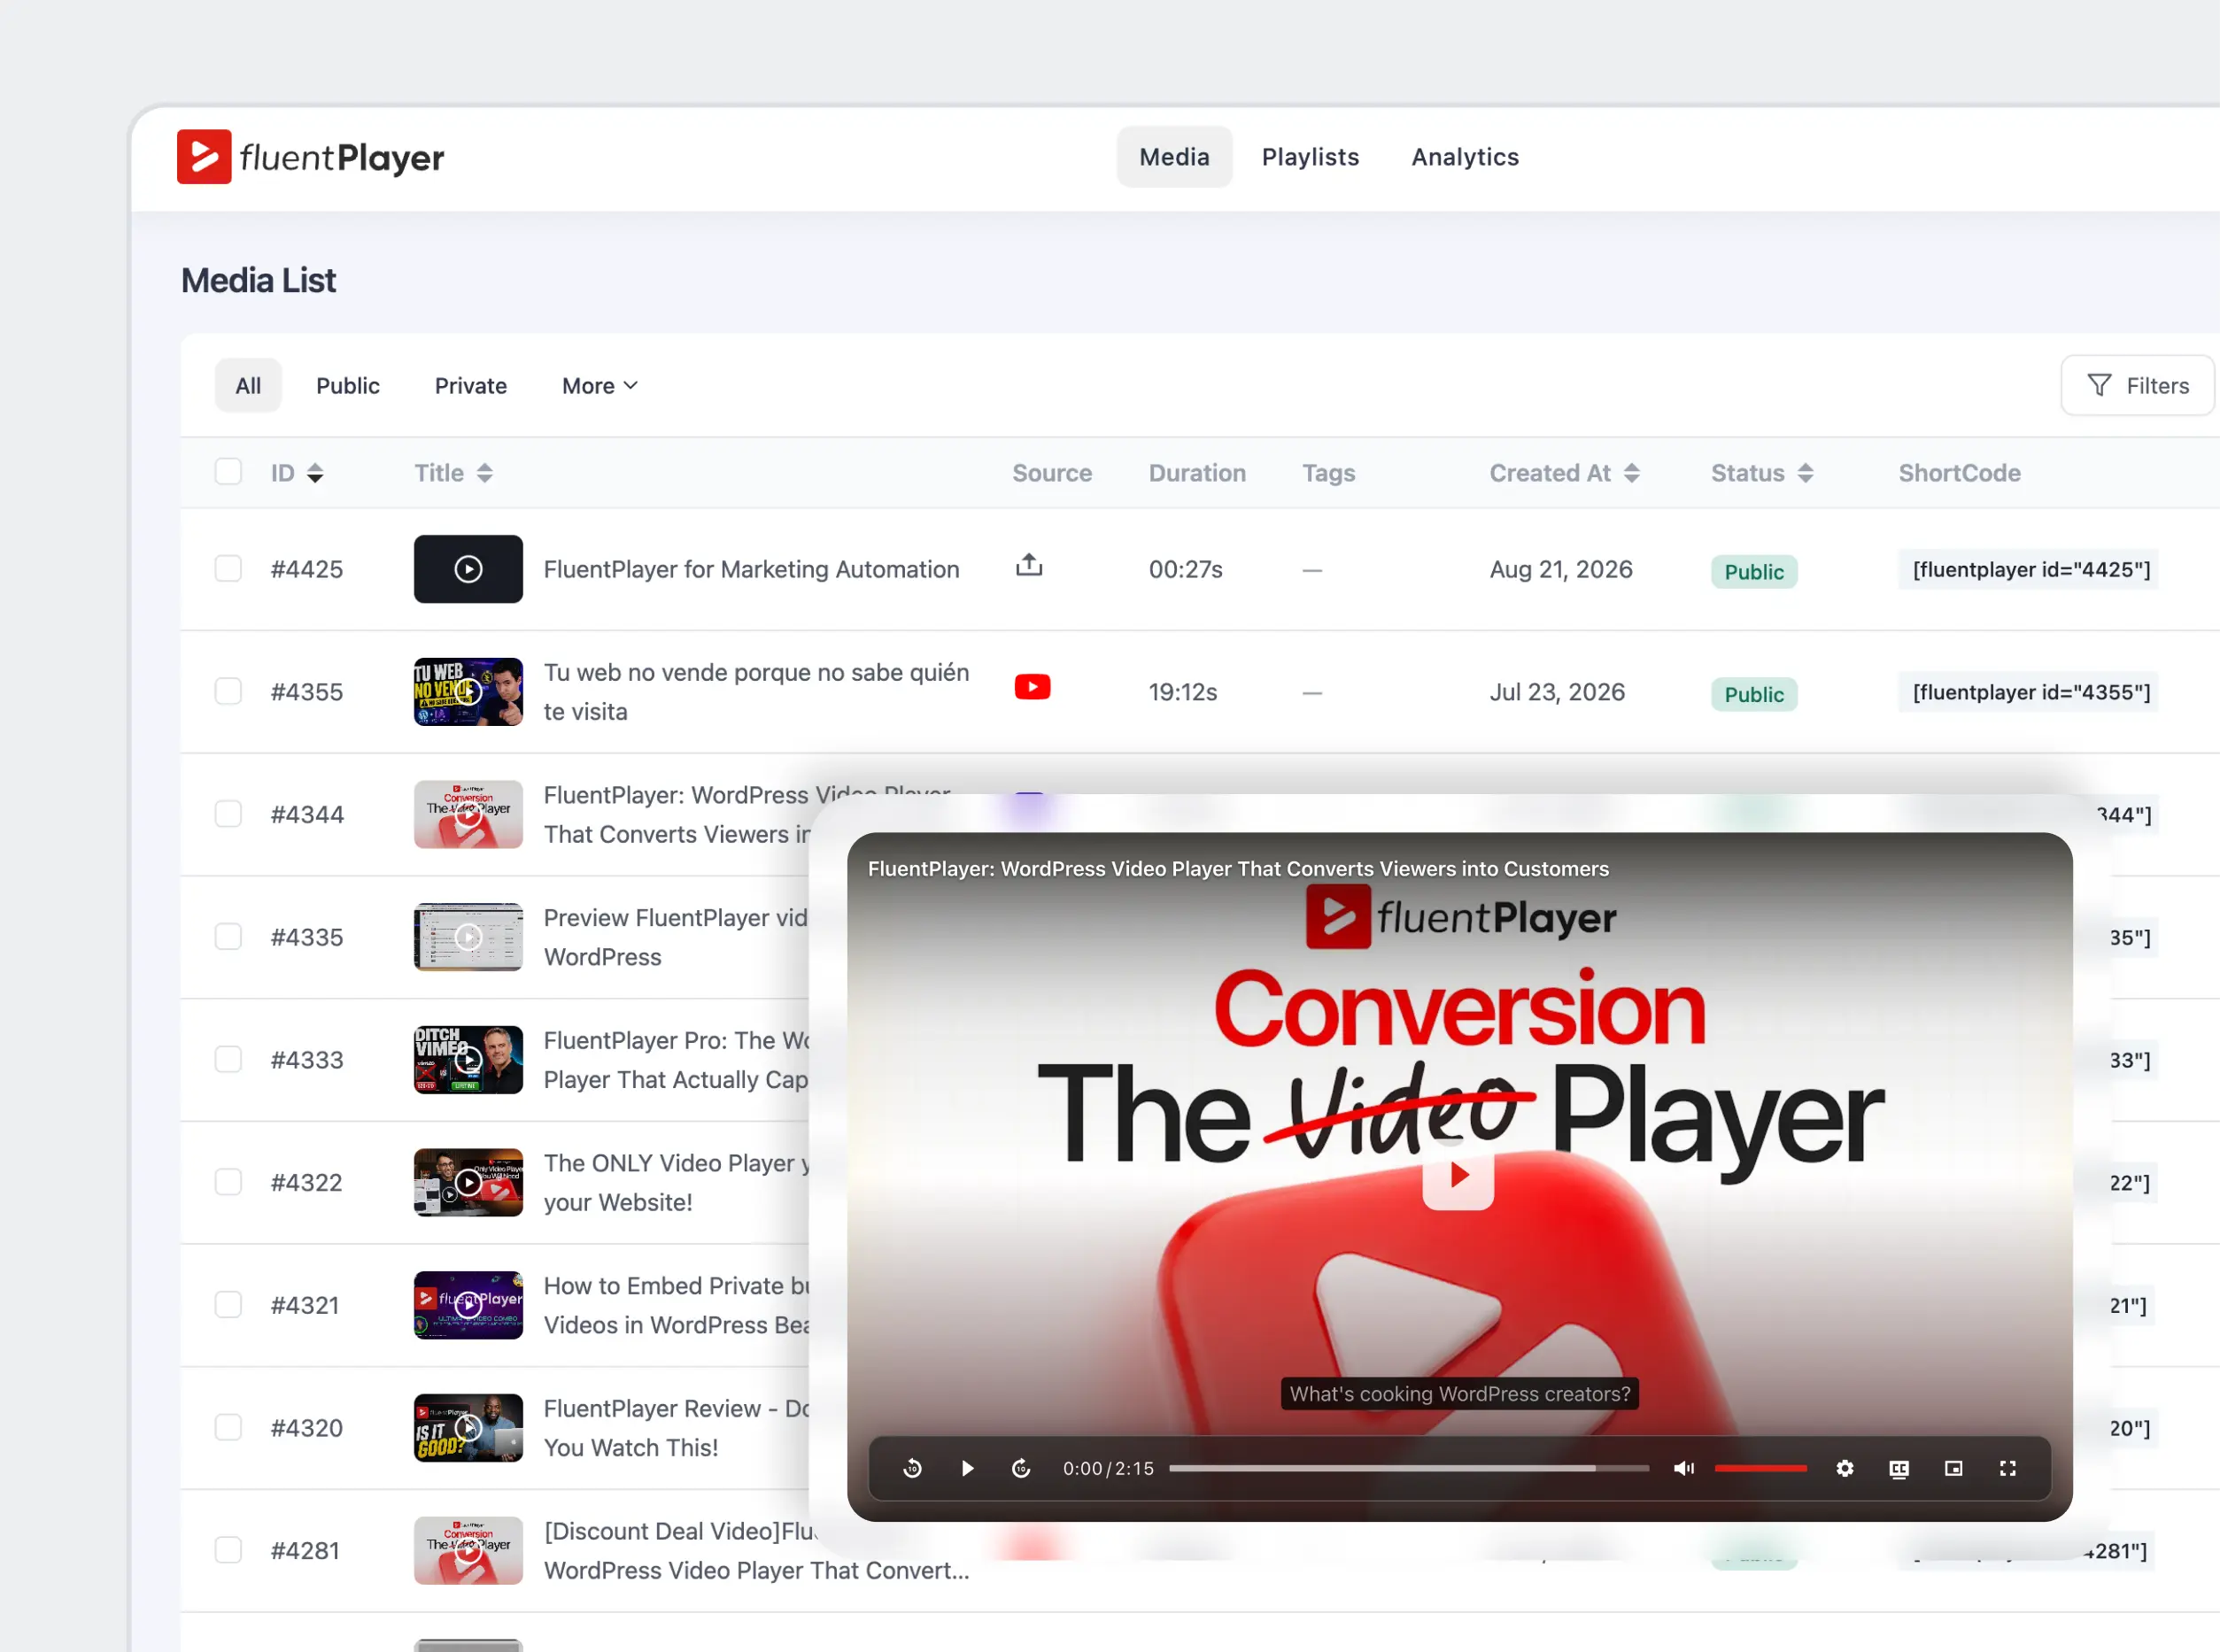Rewind the video ten seconds
Image resolution: width=2220 pixels, height=1652 pixels.
click(912, 1468)
